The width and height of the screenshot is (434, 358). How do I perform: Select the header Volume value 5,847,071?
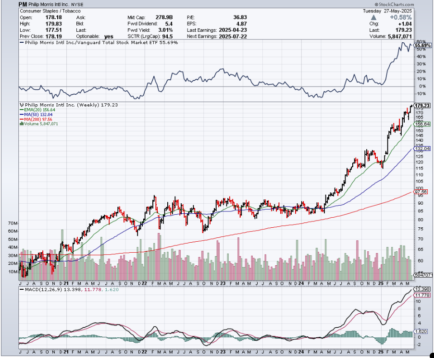(400, 37)
